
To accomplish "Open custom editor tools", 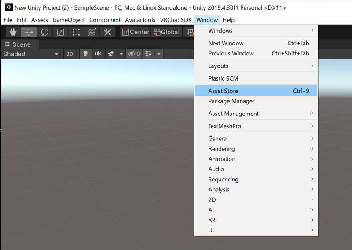I will pyautogui.click(x=107, y=32).
